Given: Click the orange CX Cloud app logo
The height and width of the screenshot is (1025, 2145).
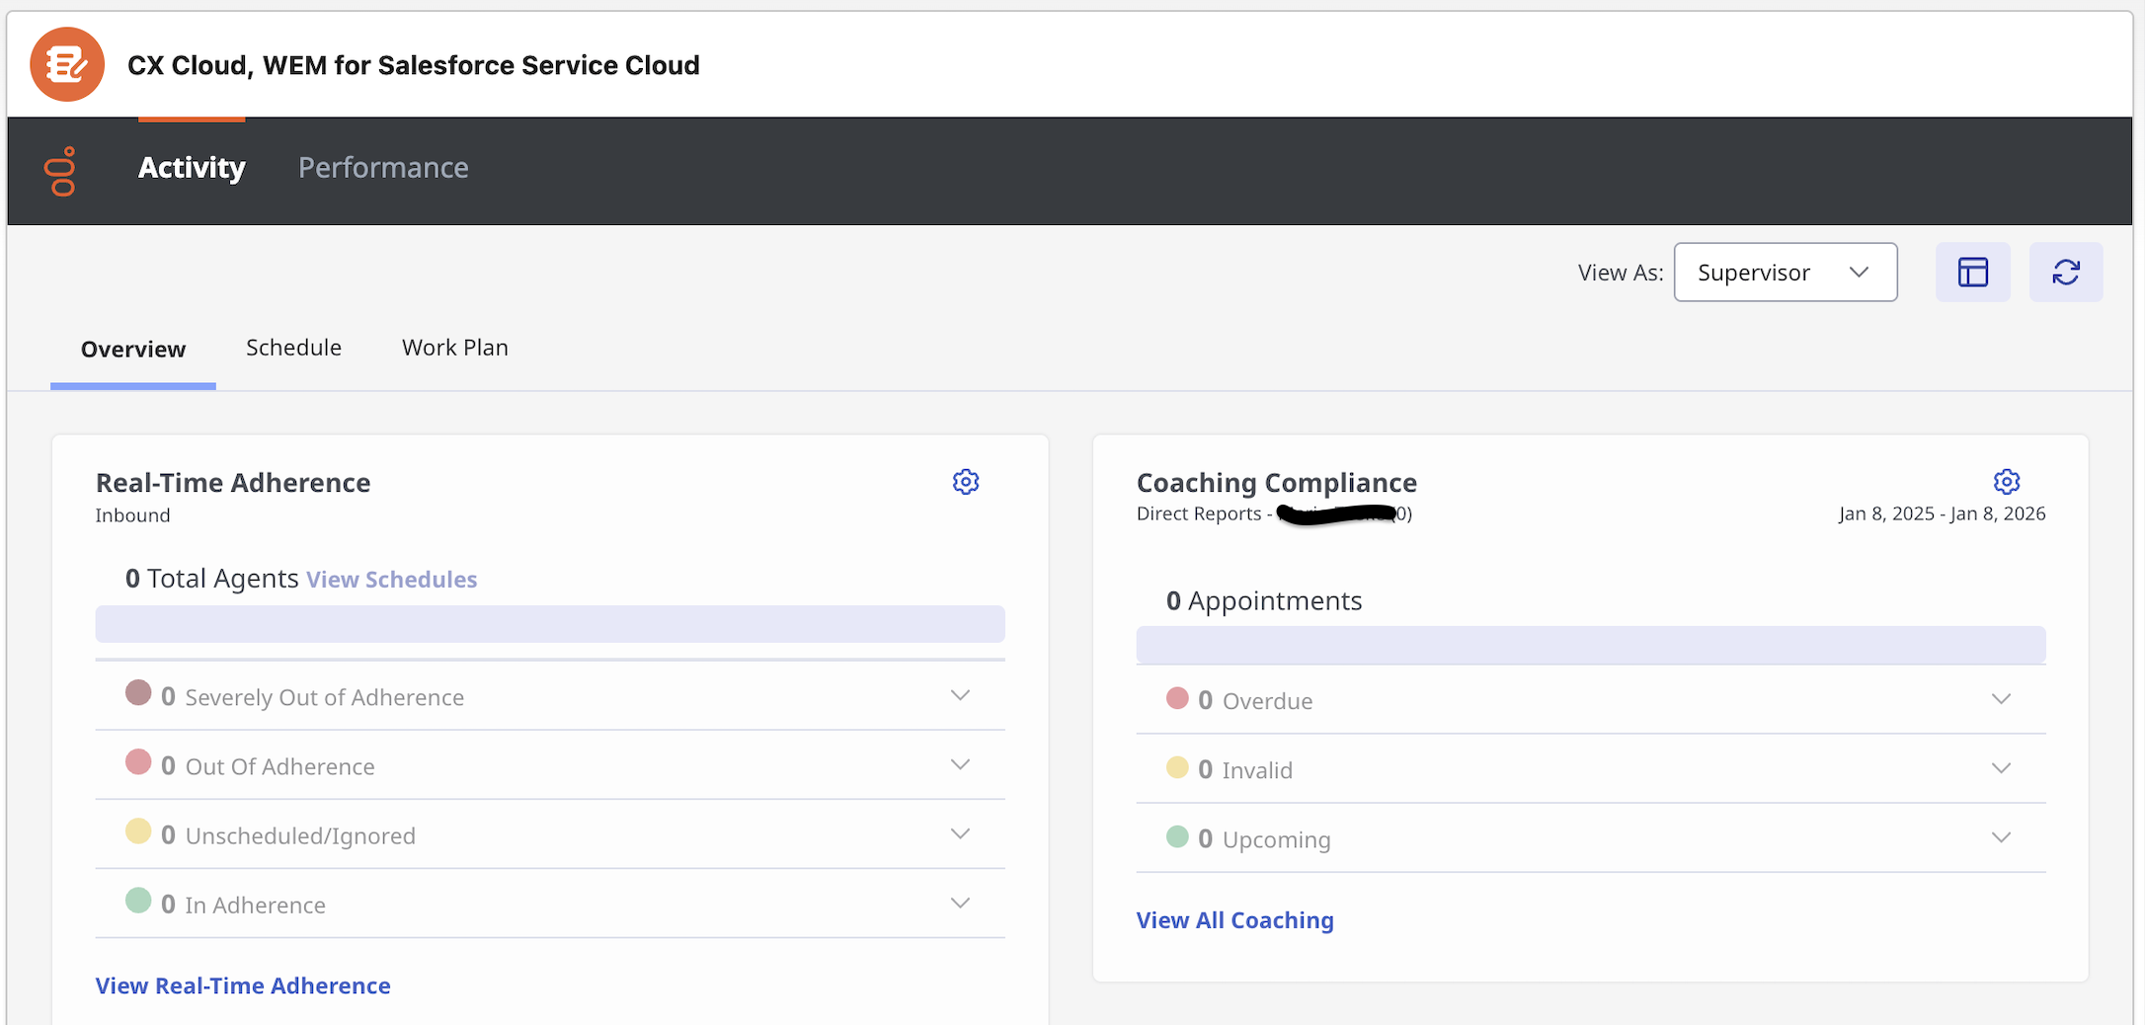Looking at the screenshot, I should click(67, 65).
